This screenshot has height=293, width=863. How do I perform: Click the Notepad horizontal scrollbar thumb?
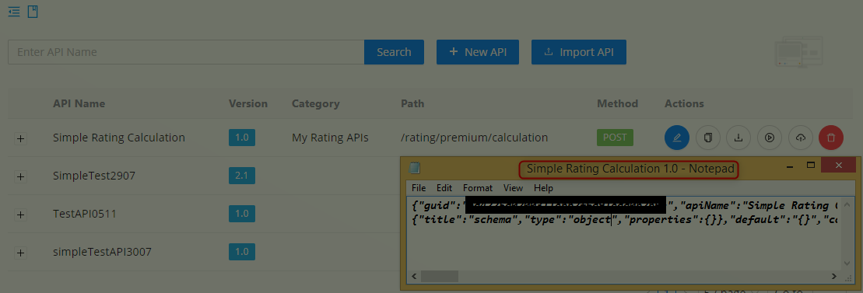click(439, 276)
